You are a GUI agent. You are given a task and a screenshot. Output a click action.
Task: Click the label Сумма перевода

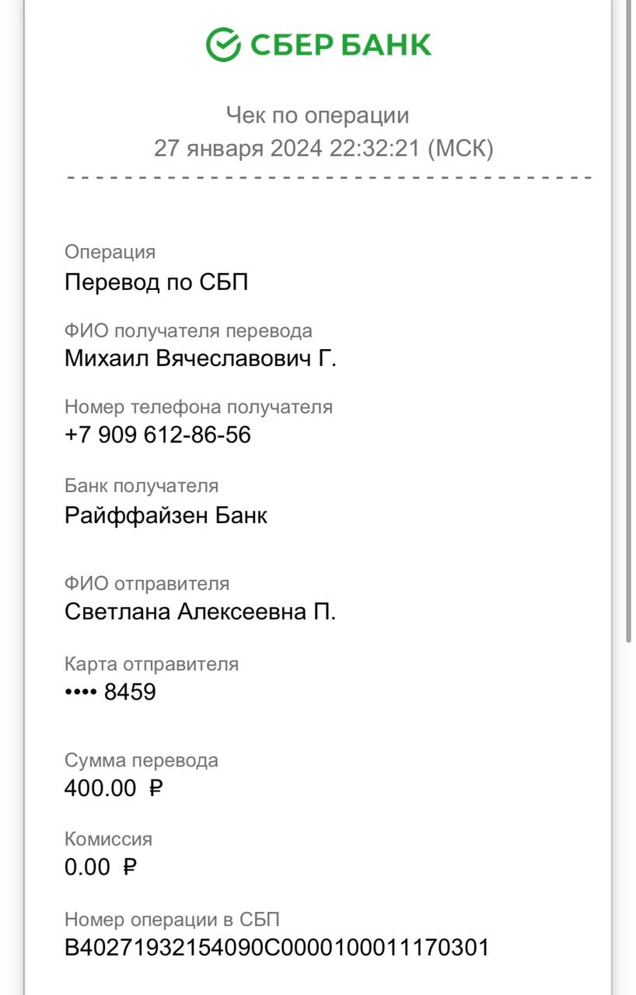point(142,760)
